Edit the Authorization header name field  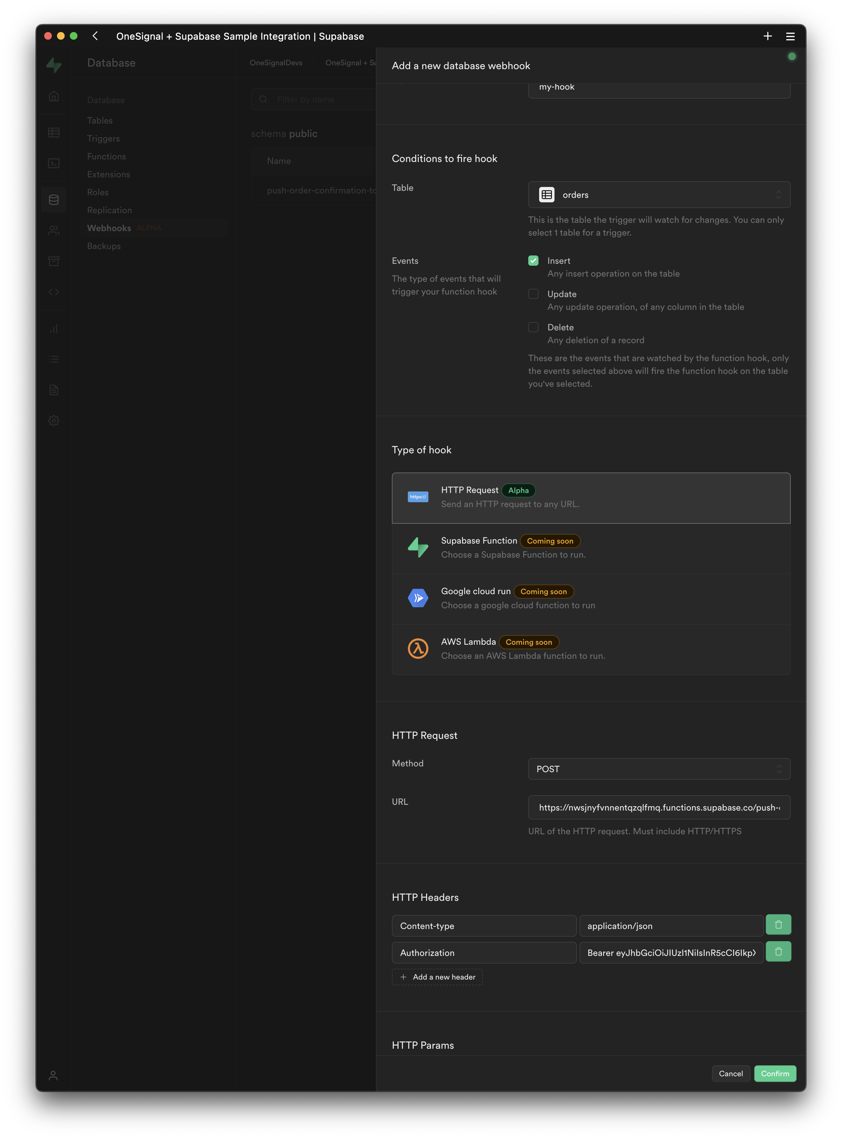(484, 952)
